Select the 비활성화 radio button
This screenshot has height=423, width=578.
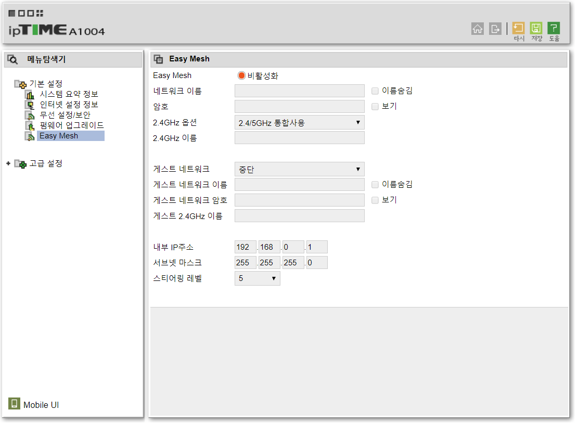pyautogui.click(x=241, y=75)
